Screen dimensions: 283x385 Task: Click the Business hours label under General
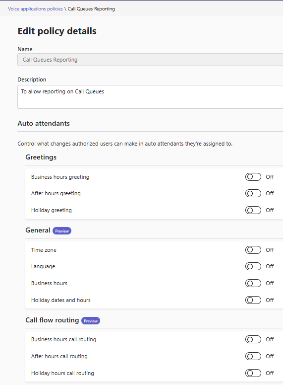point(49,283)
